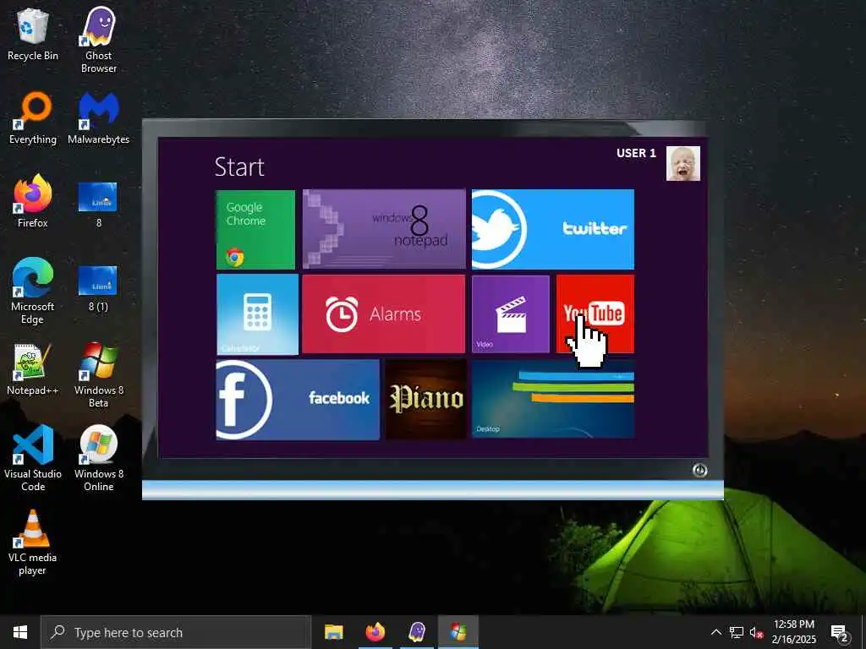
Task: Open the Video tile
Action: [x=511, y=314]
